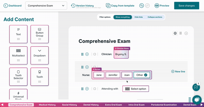Screen dimensions: 204x107
Task: Tick the Clinician row checkbox
Action: [x=95, y=54]
